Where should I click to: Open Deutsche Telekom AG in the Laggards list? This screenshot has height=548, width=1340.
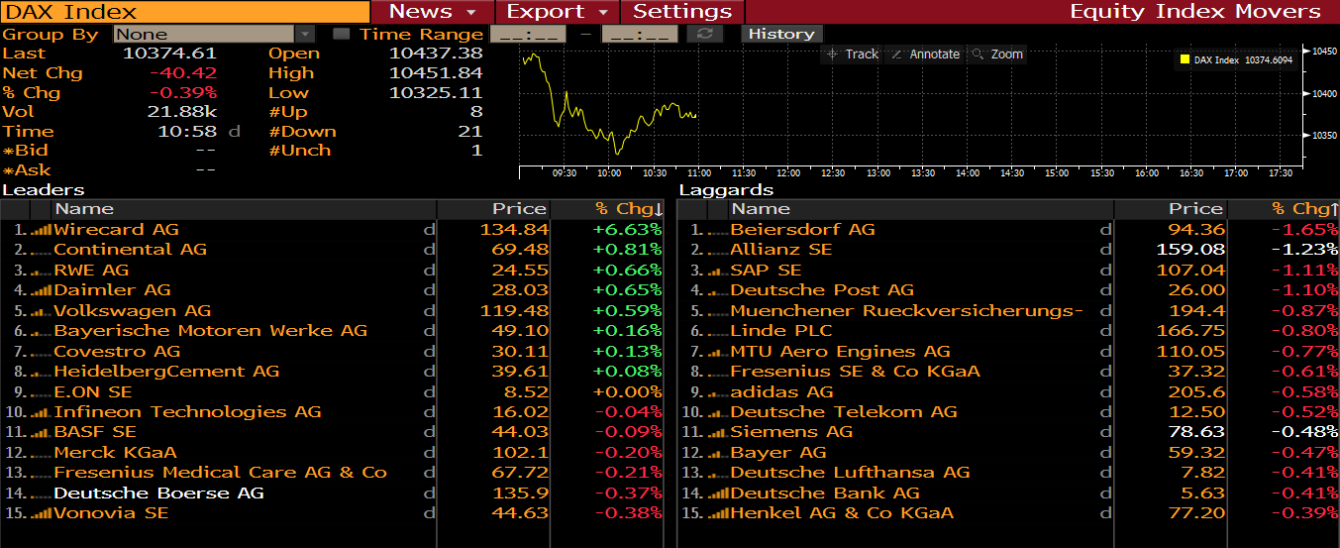point(844,412)
